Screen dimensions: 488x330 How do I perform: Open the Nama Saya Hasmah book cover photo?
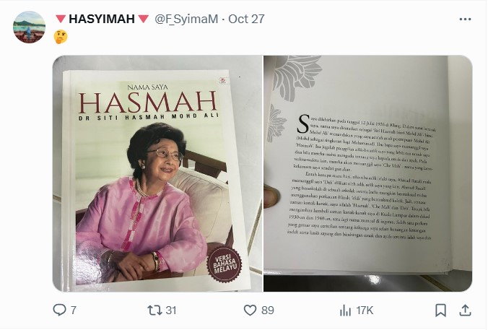click(x=157, y=174)
